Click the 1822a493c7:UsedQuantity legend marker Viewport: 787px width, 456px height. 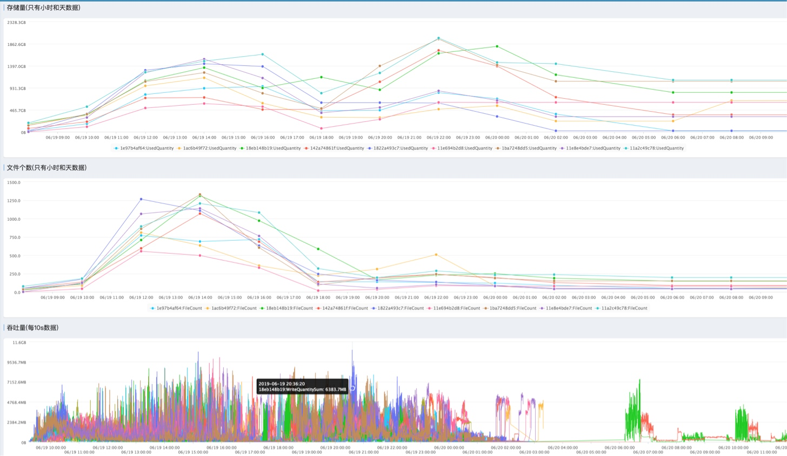[x=370, y=148]
